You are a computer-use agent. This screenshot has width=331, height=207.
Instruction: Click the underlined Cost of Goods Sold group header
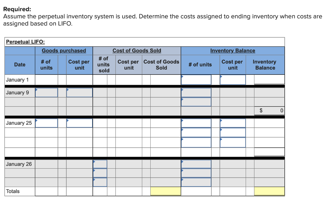click(137, 51)
